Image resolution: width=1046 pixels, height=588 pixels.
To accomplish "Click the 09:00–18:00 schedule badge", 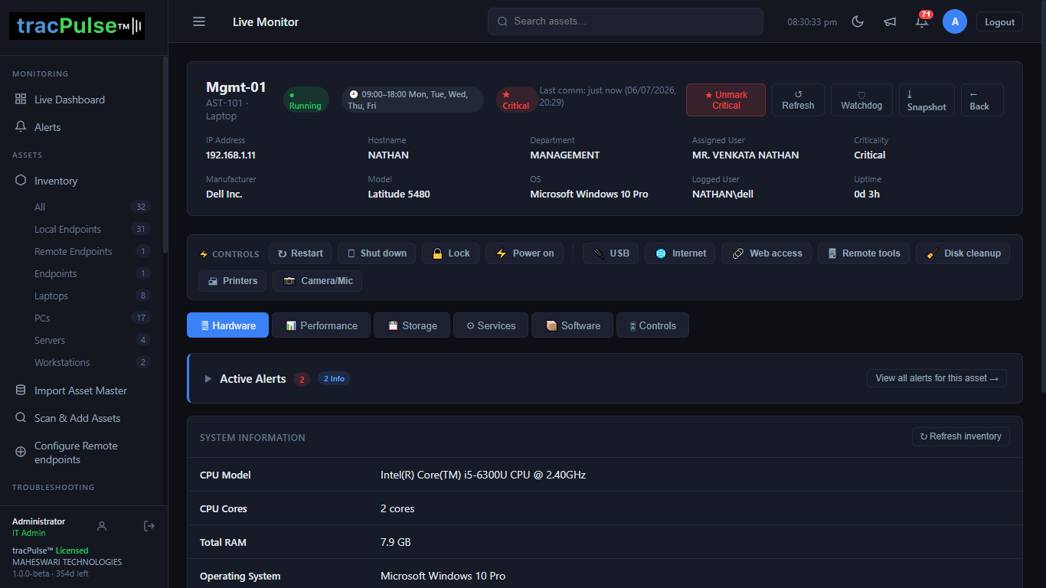I will pos(412,100).
